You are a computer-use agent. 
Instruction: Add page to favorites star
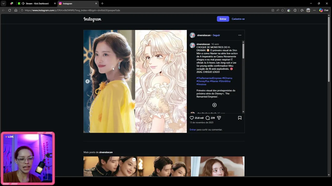coord(282,10)
